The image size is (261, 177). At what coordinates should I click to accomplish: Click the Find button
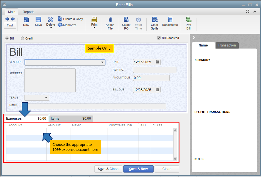10,25
